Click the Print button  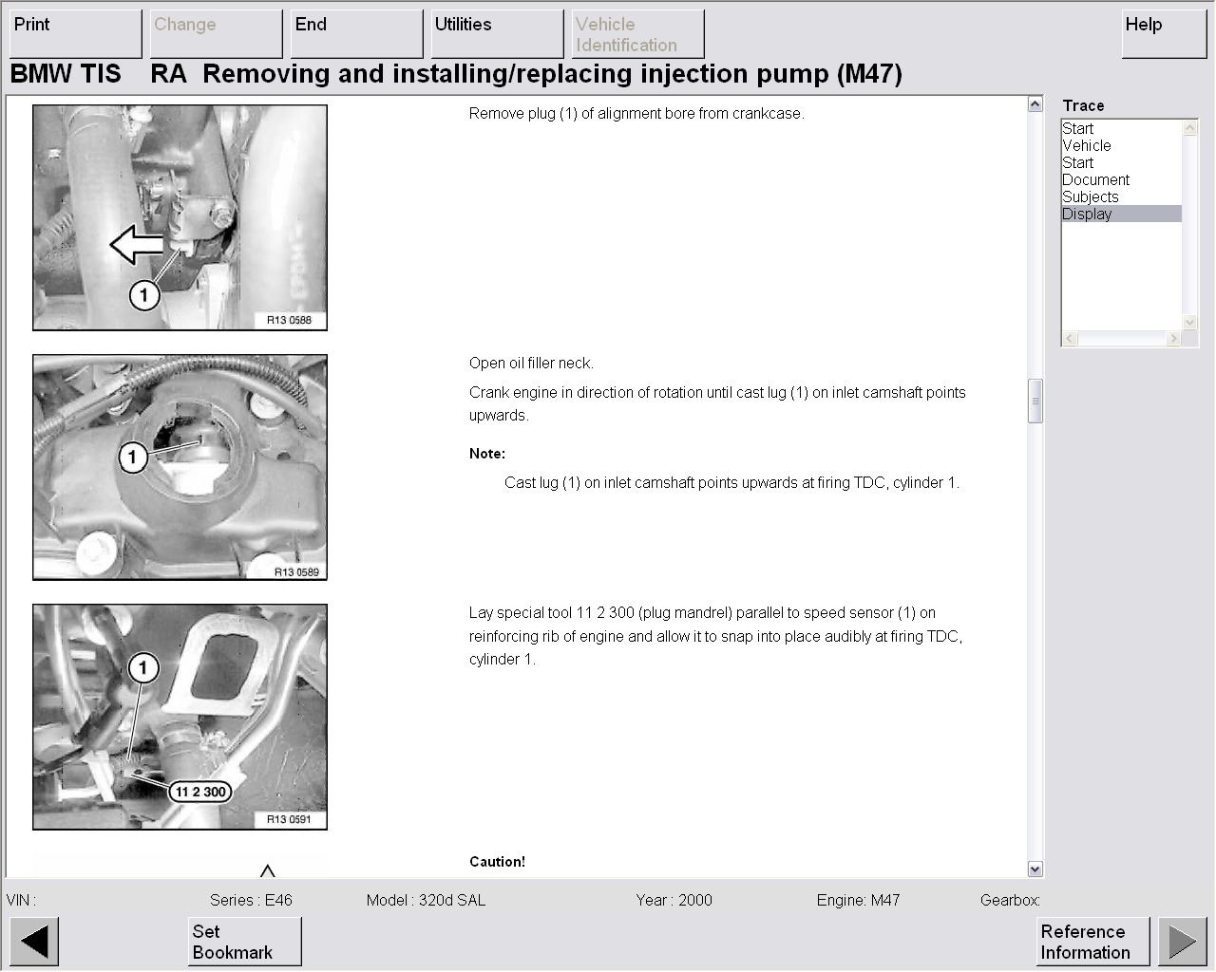[75, 34]
